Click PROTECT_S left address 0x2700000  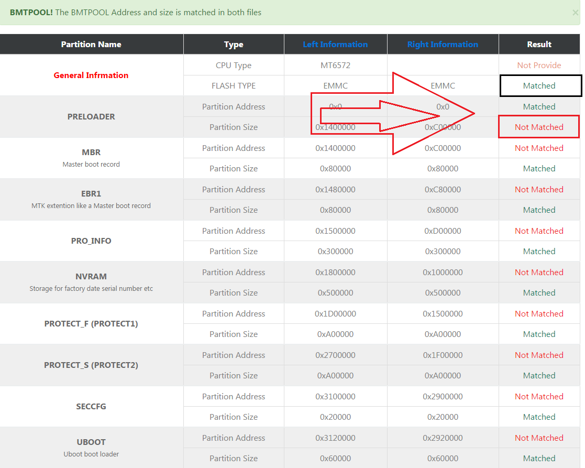coord(335,355)
